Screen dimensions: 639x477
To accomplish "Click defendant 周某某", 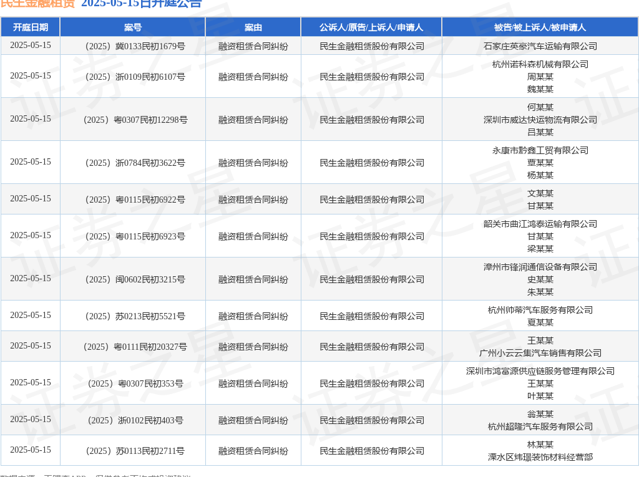I will (x=540, y=77).
